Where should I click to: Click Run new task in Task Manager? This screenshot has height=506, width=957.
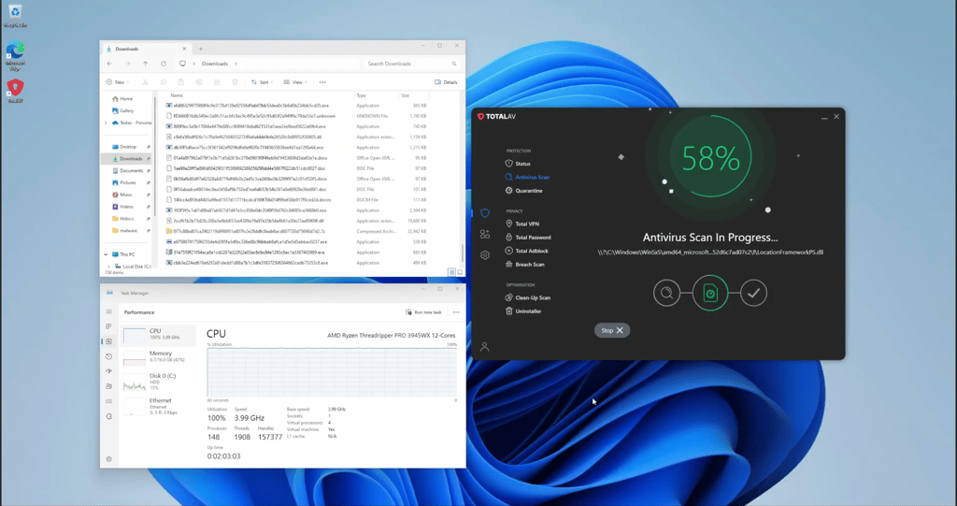coord(423,312)
